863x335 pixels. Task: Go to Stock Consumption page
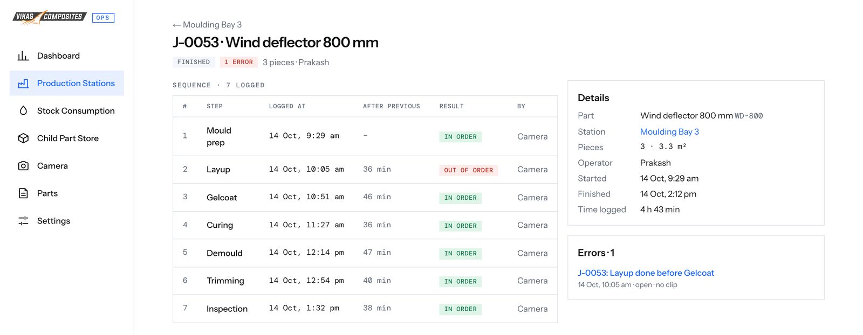(67, 111)
